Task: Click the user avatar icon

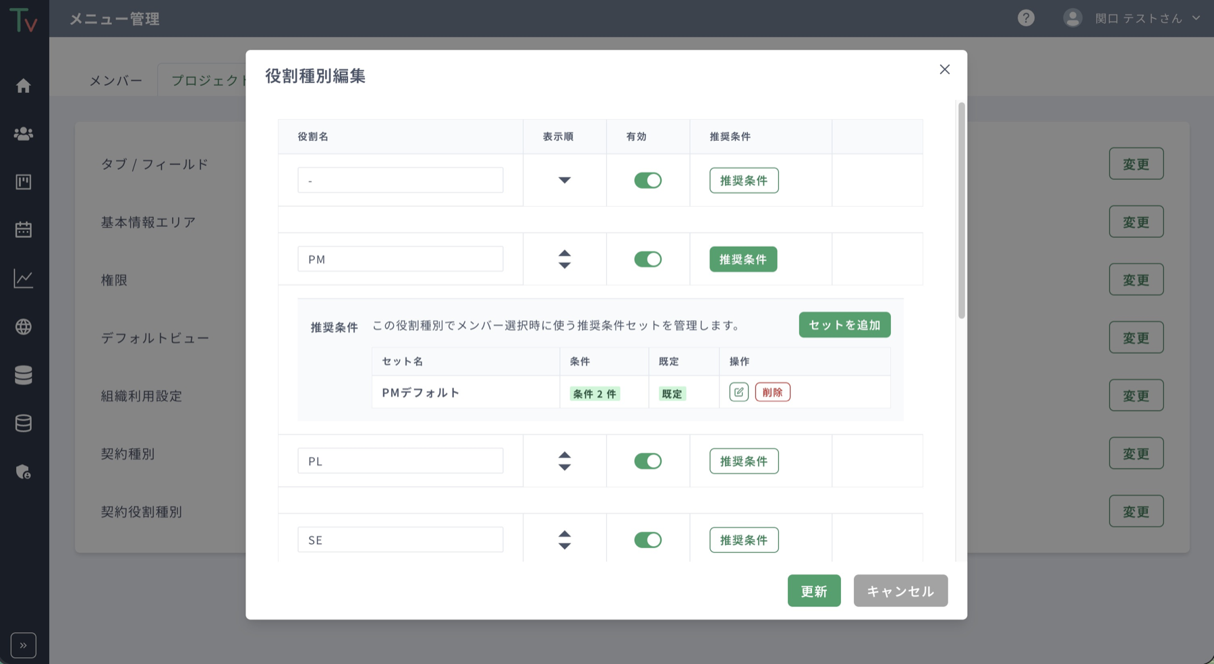Action: tap(1072, 18)
